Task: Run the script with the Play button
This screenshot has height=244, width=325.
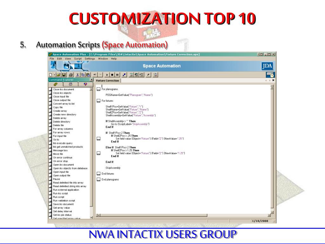Action: pyautogui.click(x=107, y=75)
